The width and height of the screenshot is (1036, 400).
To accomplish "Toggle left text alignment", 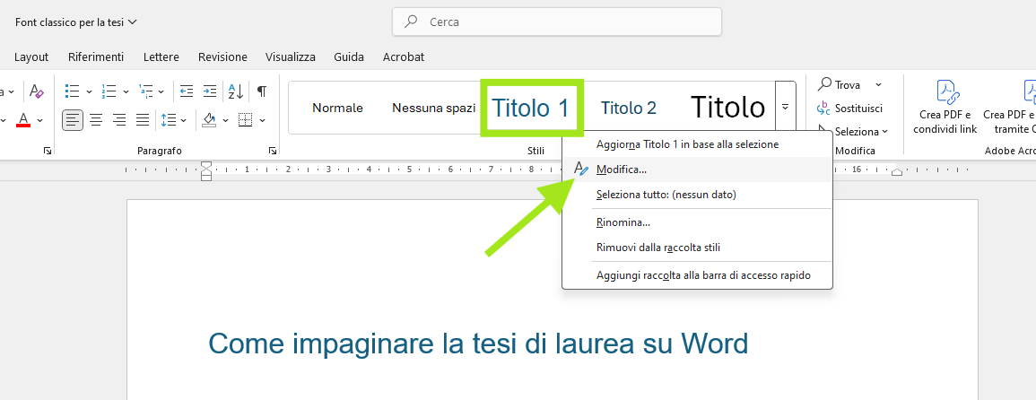I will pyautogui.click(x=73, y=119).
